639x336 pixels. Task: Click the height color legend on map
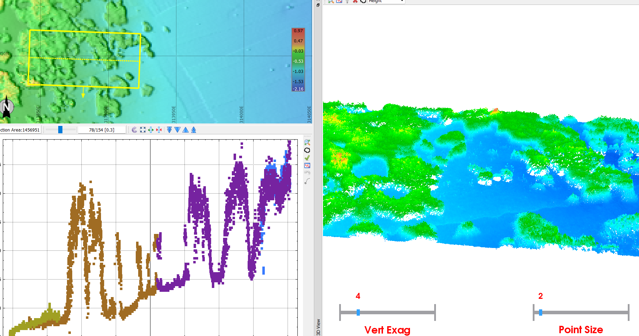pyautogui.click(x=298, y=60)
